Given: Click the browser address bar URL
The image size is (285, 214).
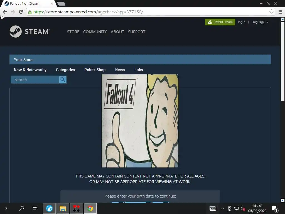Looking at the screenshot, I should tap(88, 12).
